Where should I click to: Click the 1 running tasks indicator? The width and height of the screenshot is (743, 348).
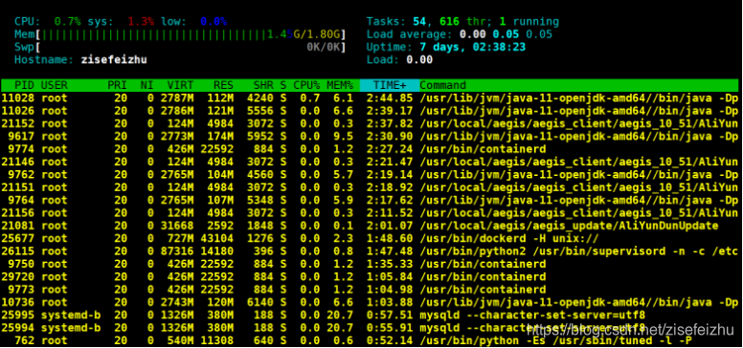(529, 22)
